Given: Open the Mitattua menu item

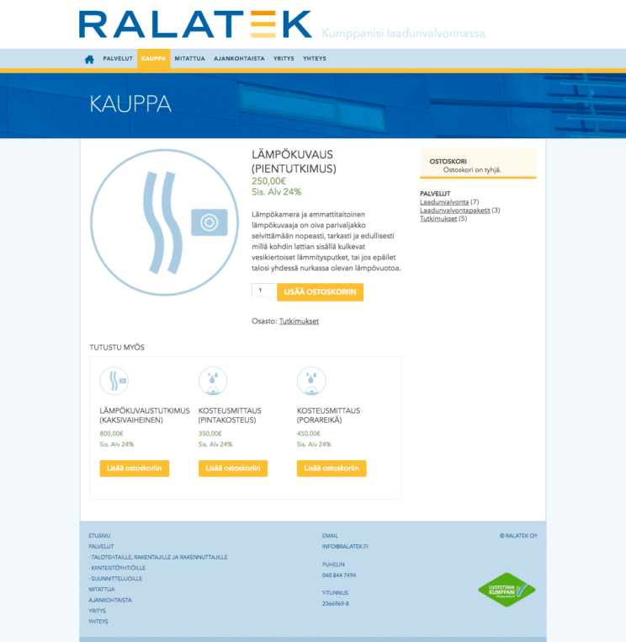Looking at the screenshot, I should coord(189,58).
